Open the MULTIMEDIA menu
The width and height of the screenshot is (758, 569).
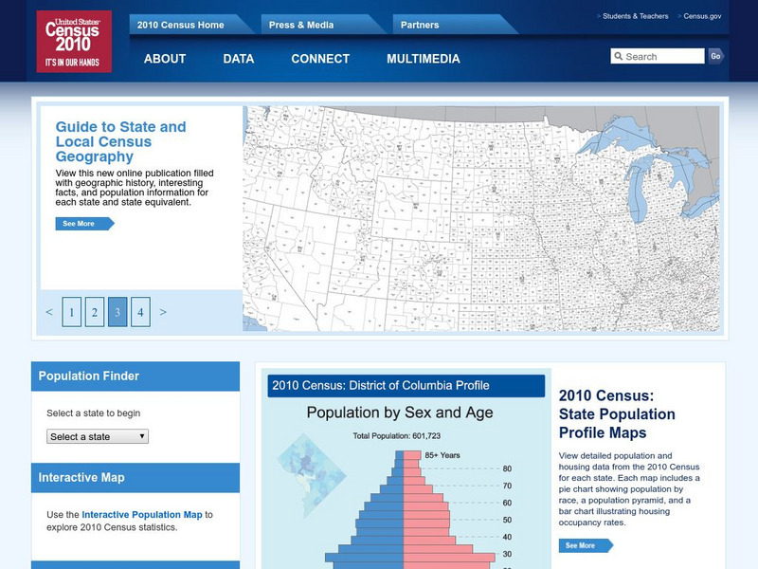tap(423, 59)
